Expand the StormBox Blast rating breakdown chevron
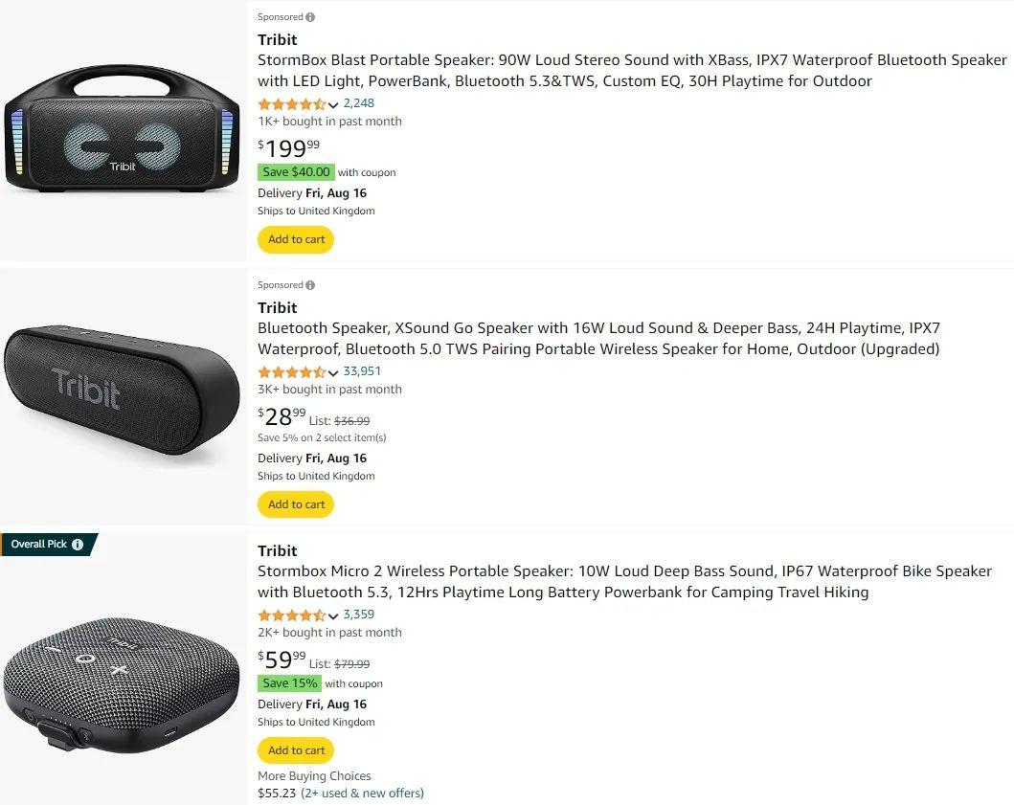1014x805 pixels. click(x=333, y=105)
